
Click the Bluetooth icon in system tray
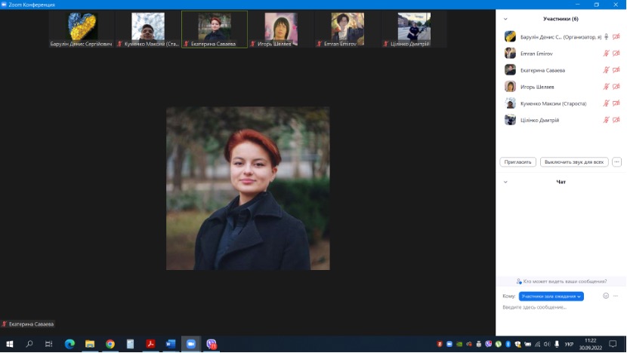click(x=508, y=344)
